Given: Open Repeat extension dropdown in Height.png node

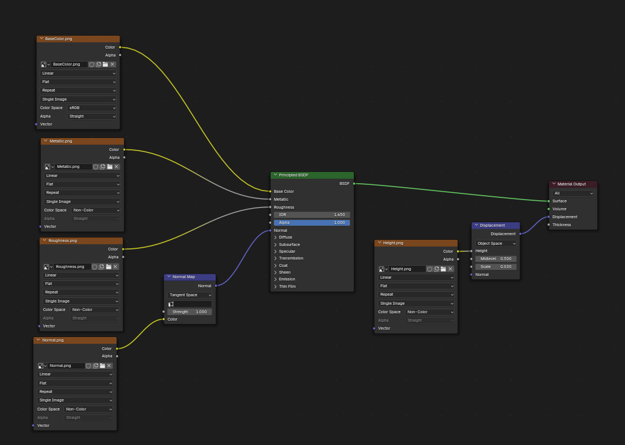Looking at the screenshot, I should (416, 295).
